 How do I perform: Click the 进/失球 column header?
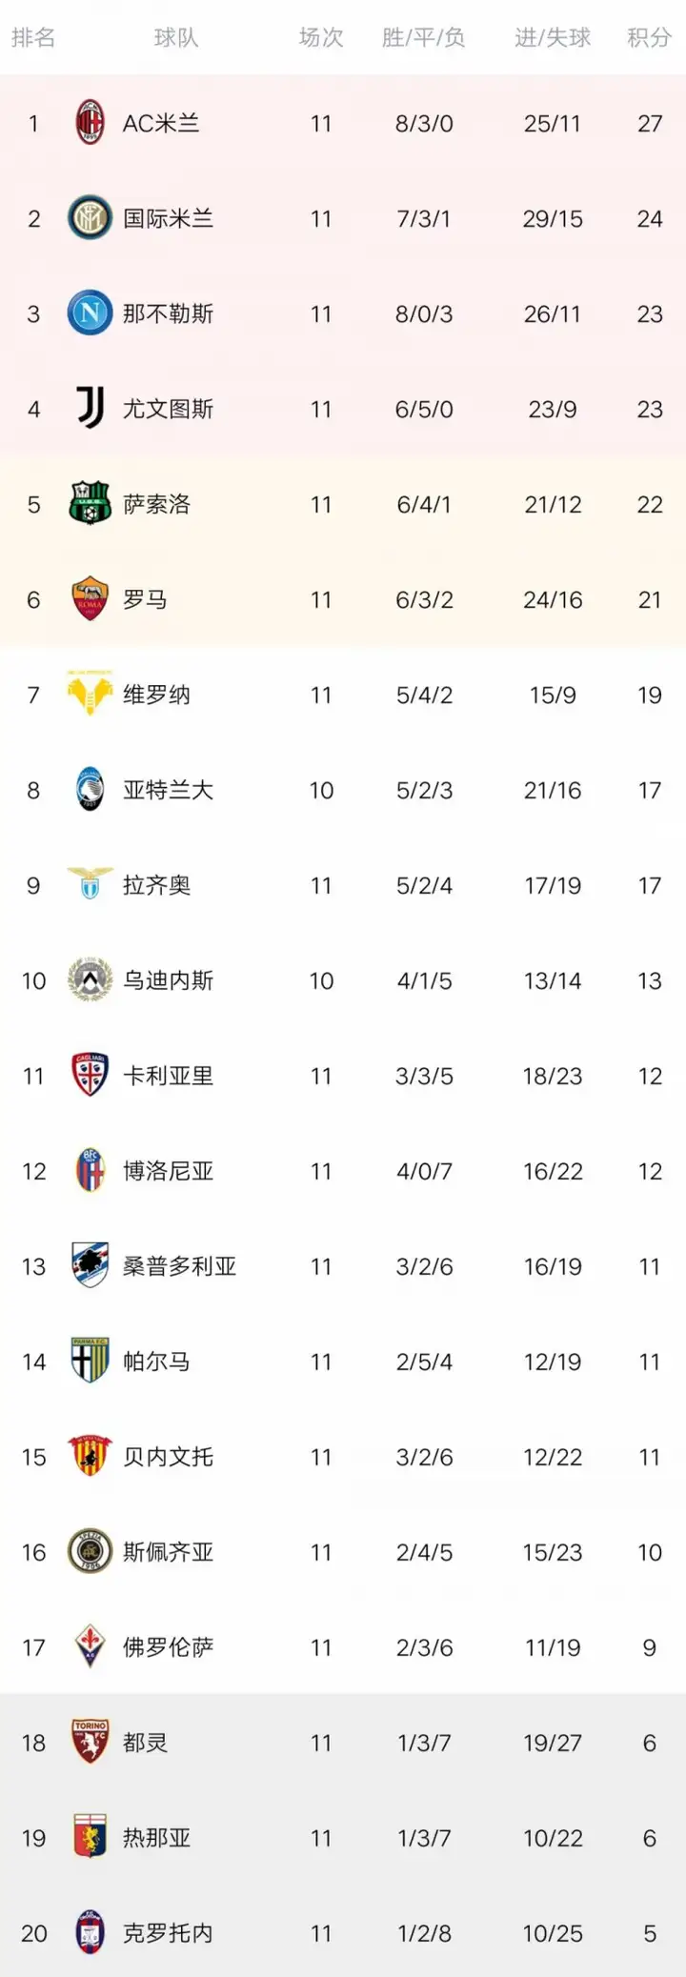(x=553, y=37)
